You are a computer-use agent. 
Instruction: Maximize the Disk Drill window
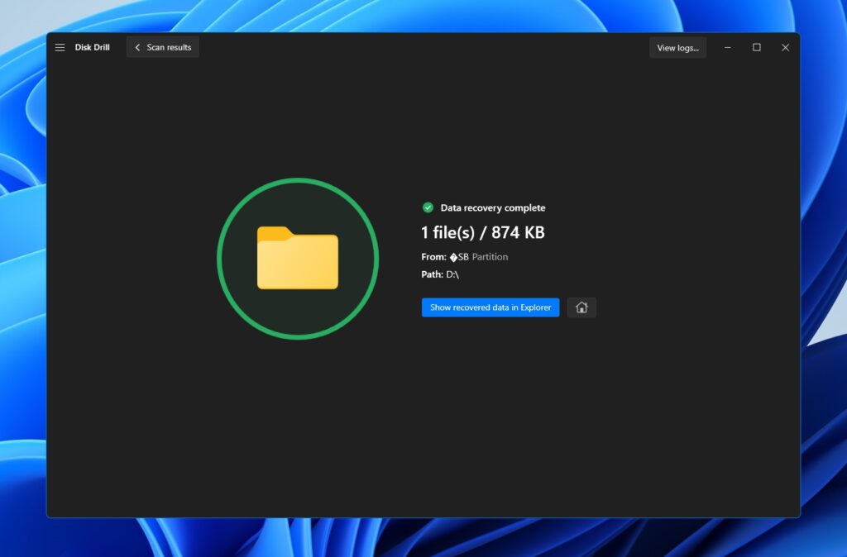(756, 47)
